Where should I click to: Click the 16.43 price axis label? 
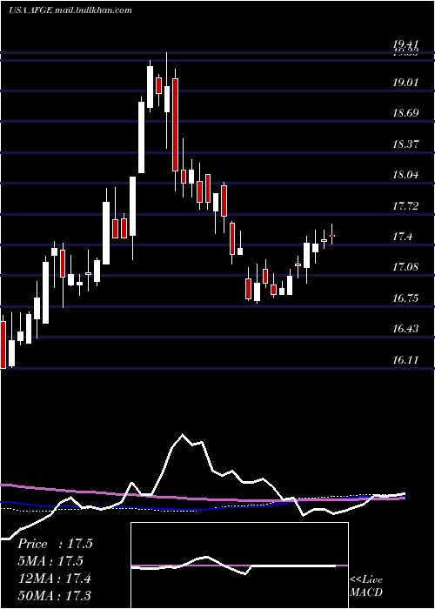[406, 329]
